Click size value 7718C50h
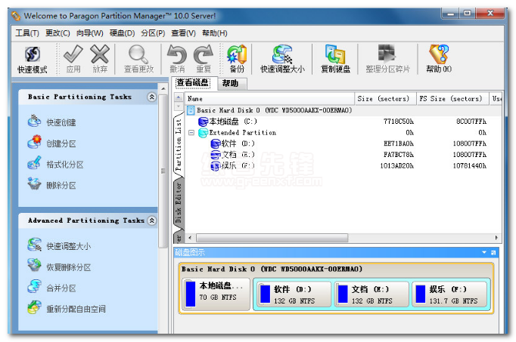 (399, 122)
